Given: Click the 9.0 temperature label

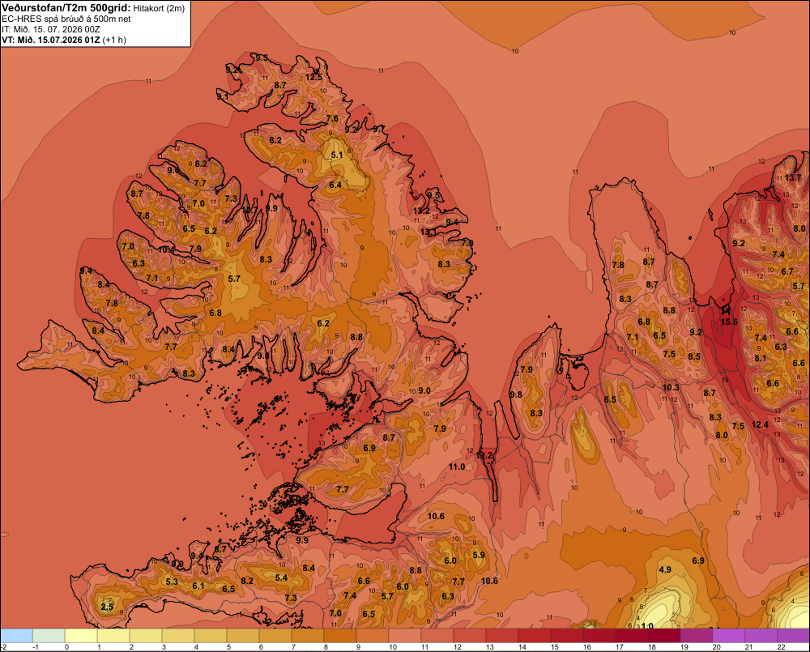Looking at the screenshot, I should pyautogui.click(x=424, y=390).
